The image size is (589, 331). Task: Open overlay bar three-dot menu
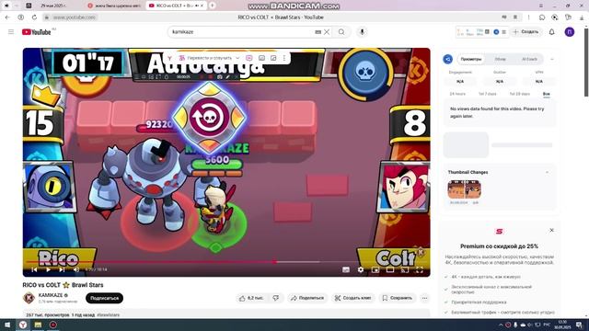point(284,58)
